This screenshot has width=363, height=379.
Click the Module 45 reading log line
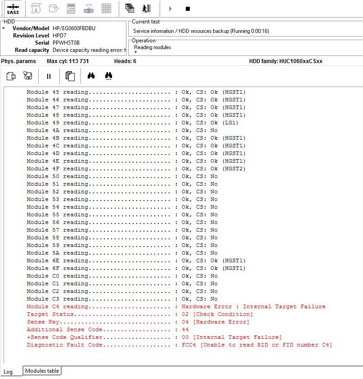(x=136, y=92)
